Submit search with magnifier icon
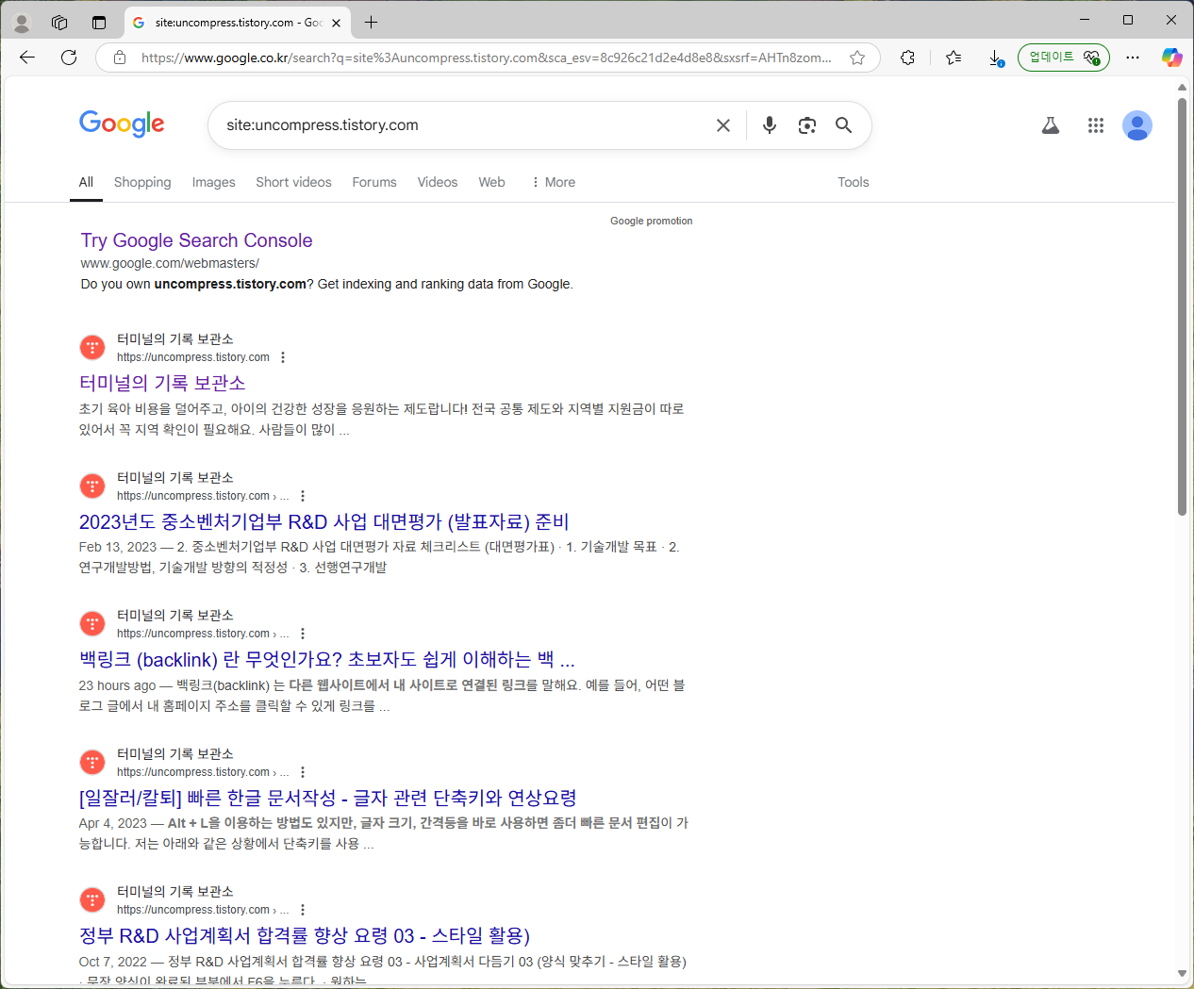Viewport: 1194px width, 989px height. 844,125
